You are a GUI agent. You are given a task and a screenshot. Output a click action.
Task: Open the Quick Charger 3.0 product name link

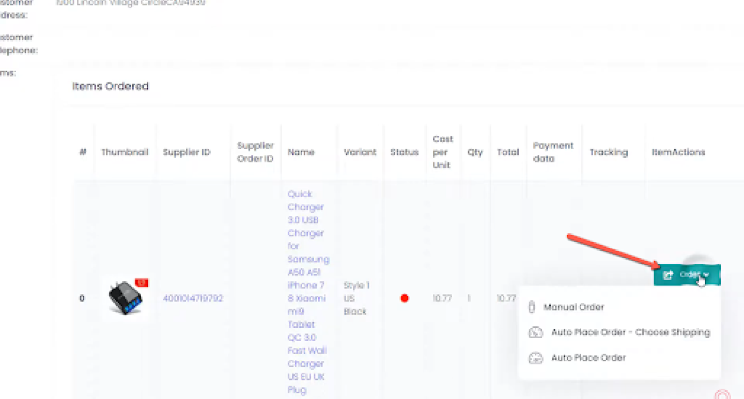point(306,292)
